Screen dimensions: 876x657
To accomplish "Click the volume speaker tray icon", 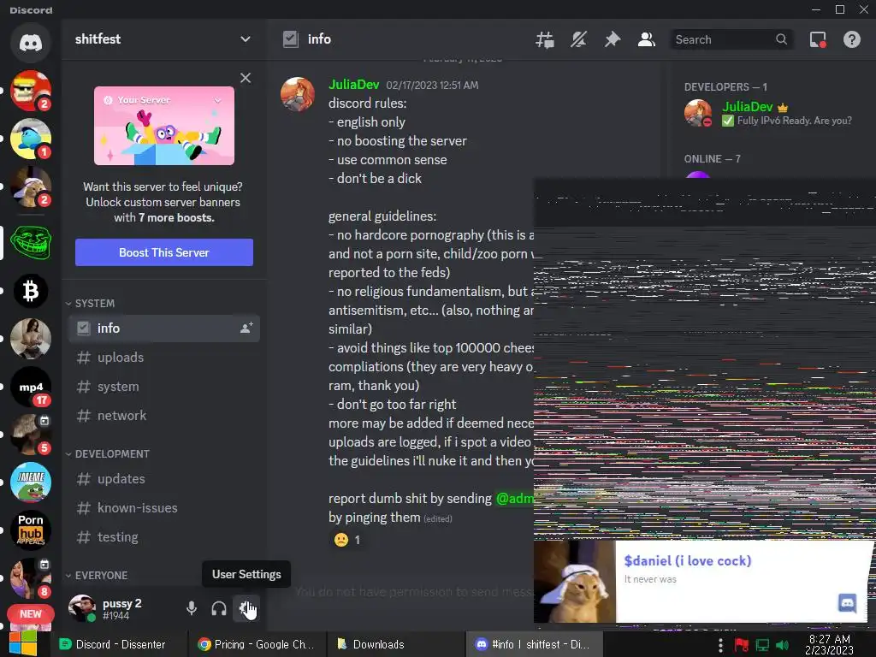I will click(782, 645).
